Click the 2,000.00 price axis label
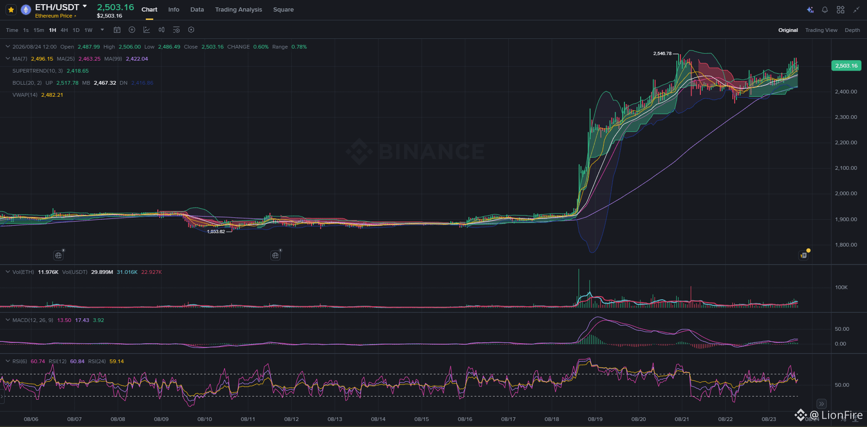Image resolution: width=867 pixels, height=427 pixels. point(846,193)
